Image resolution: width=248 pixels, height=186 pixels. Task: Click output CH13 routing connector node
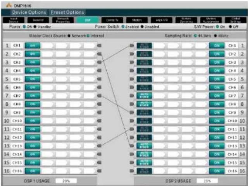point(132,146)
